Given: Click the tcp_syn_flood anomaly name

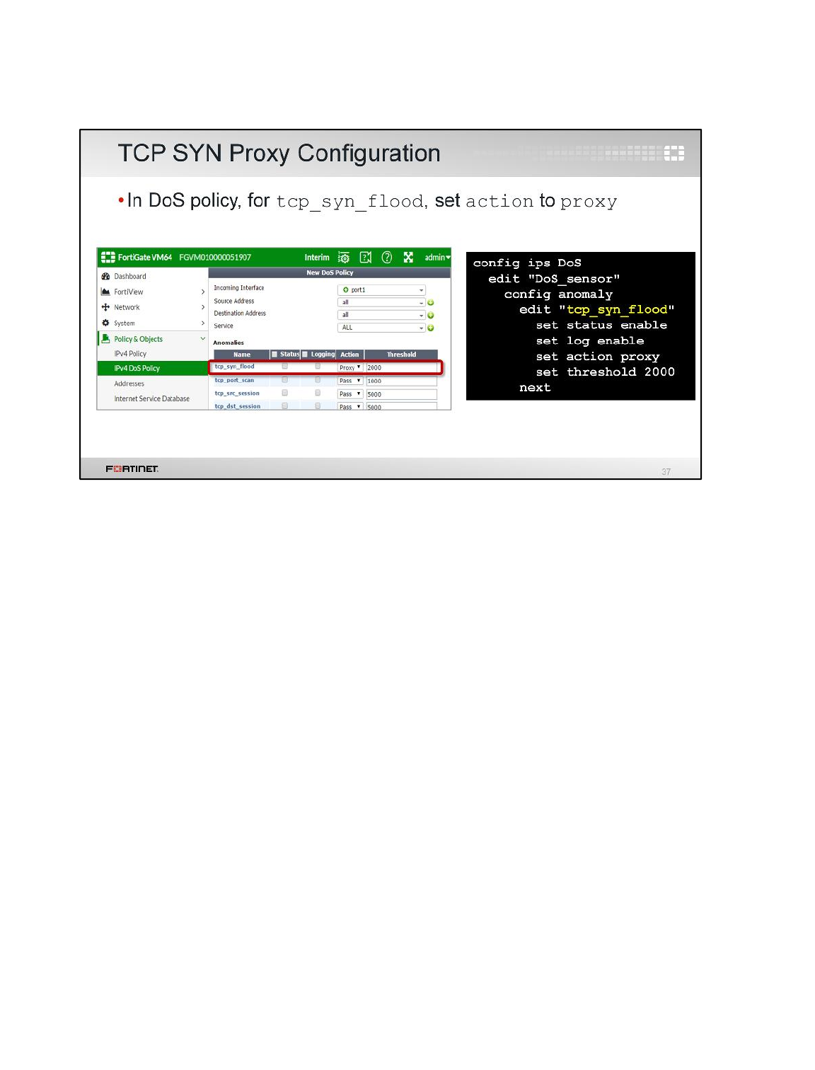Looking at the screenshot, I should pyautogui.click(x=234, y=367).
